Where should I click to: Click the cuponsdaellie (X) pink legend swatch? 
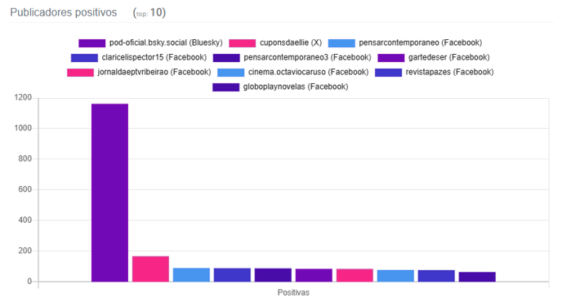(243, 43)
